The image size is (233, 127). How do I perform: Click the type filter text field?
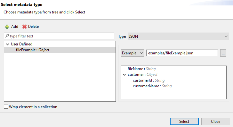point(59,36)
